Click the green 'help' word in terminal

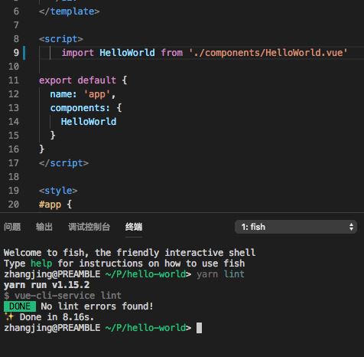tap(41, 264)
